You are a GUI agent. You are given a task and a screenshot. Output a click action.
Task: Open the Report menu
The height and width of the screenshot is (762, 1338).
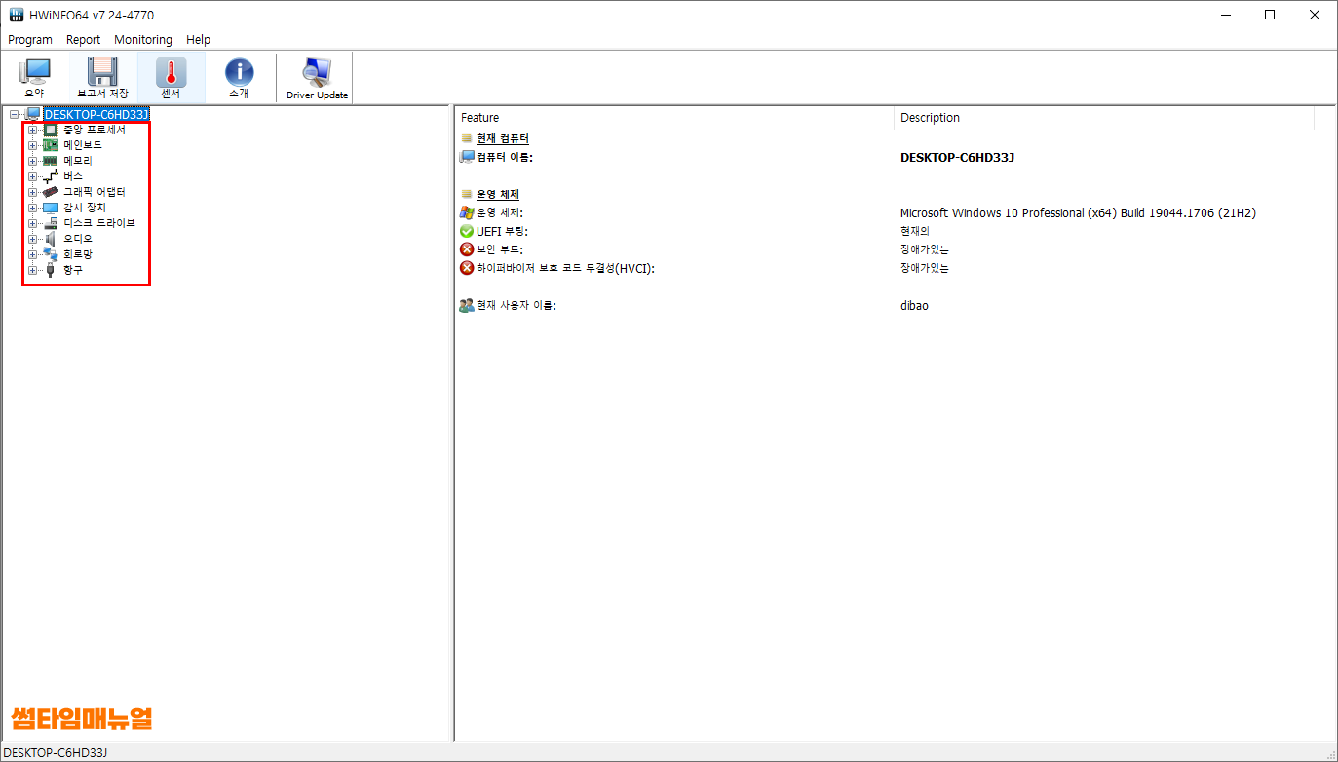(x=84, y=40)
